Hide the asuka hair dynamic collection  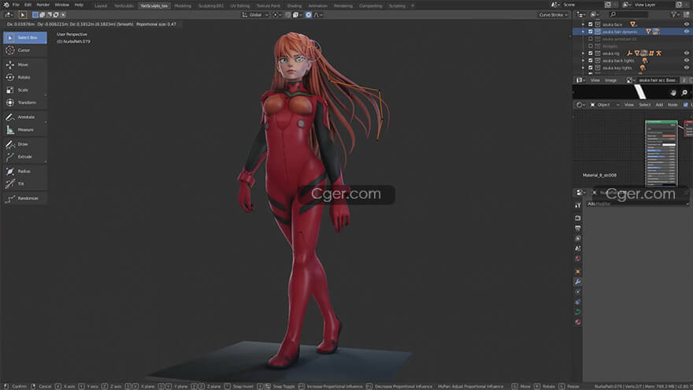(x=687, y=32)
